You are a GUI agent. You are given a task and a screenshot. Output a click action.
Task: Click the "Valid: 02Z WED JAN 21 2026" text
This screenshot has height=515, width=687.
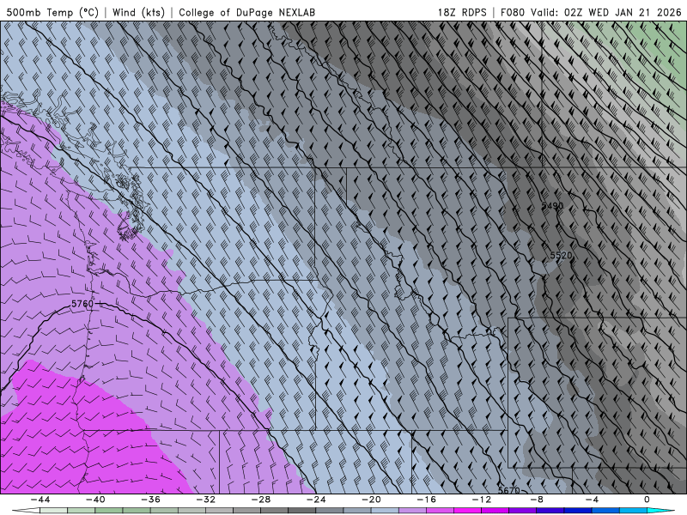(606, 12)
